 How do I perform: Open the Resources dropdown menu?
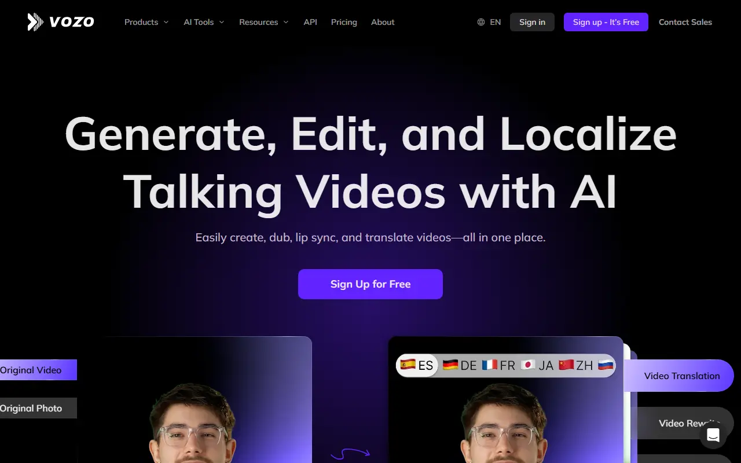point(263,22)
